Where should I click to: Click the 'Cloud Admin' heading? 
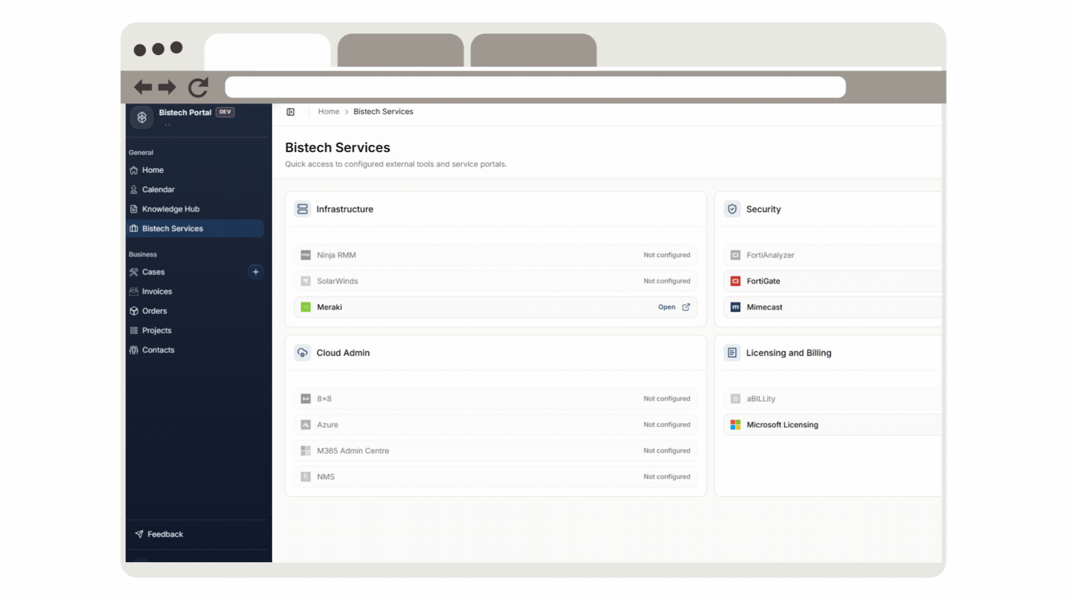click(x=343, y=352)
